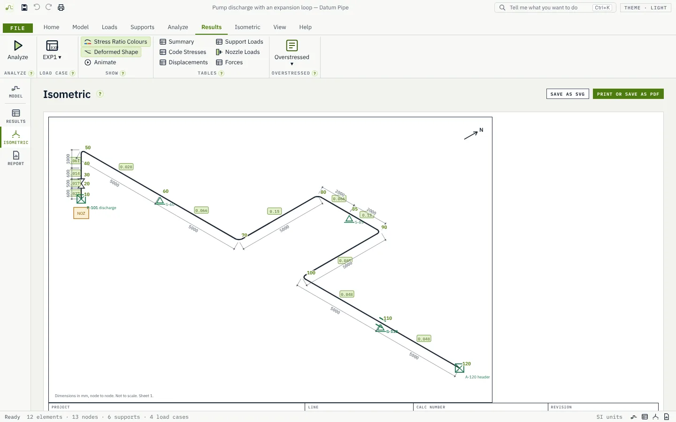
Task: Open the Nozzle Loads table
Action: tap(238, 52)
